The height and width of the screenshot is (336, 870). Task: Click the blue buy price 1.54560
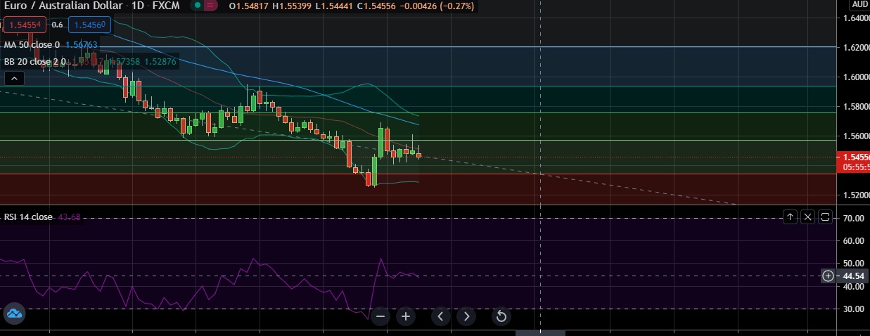click(89, 25)
